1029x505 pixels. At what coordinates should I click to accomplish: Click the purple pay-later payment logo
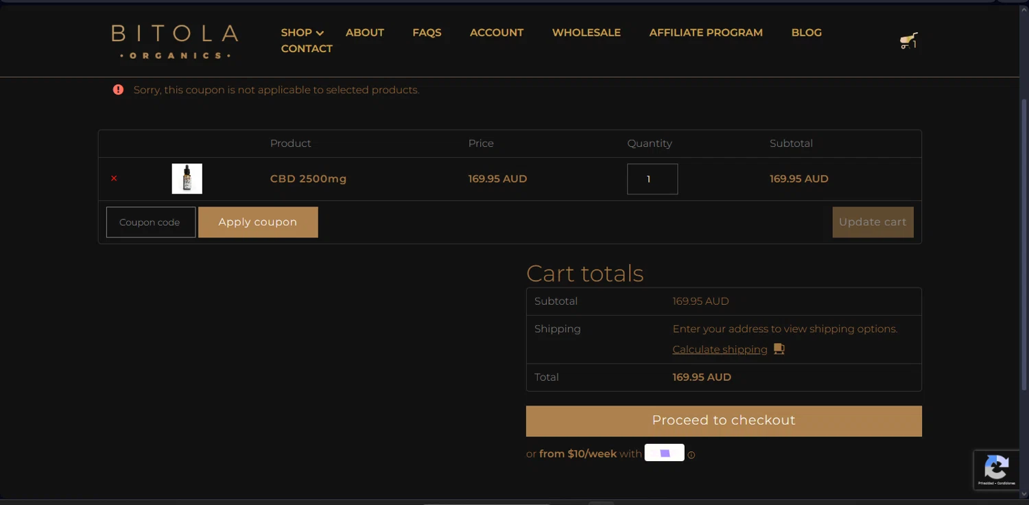tap(664, 453)
